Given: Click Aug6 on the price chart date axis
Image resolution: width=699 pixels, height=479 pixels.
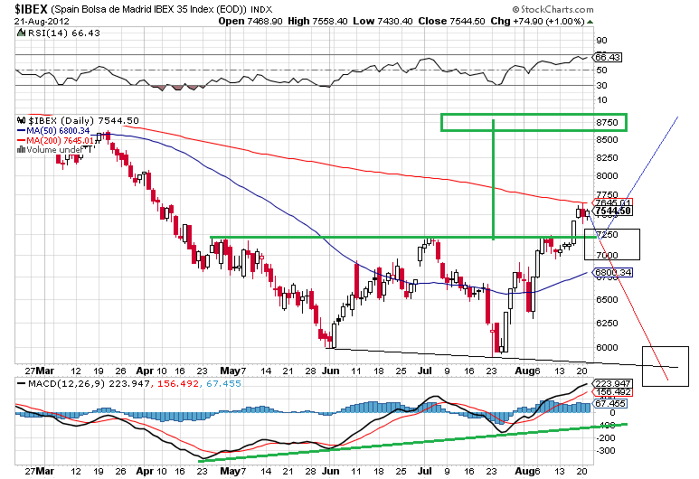Looking at the screenshot, I should (x=527, y=371).
